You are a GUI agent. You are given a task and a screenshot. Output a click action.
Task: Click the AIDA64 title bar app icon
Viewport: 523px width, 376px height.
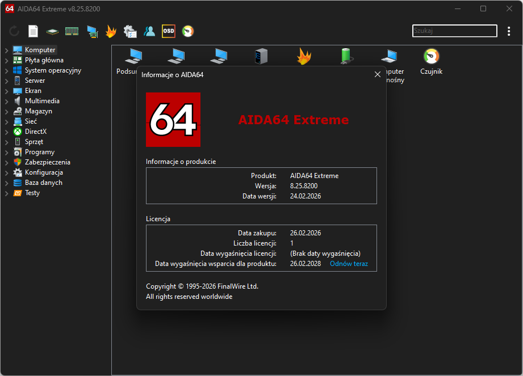[x=9, y=9]
